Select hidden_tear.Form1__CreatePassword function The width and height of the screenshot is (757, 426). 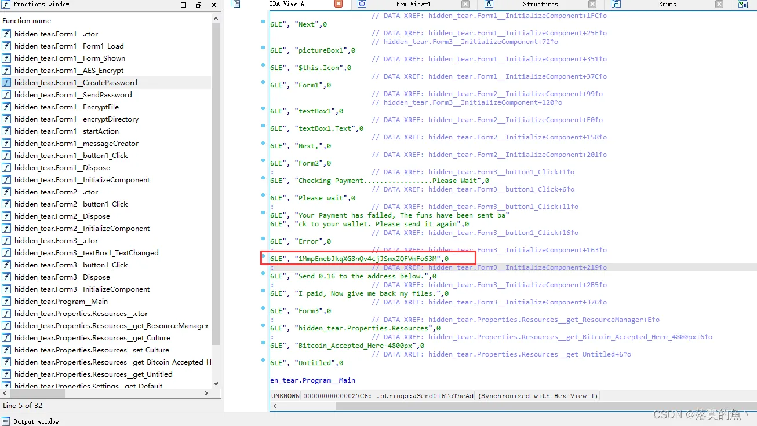tap(76, 82)
